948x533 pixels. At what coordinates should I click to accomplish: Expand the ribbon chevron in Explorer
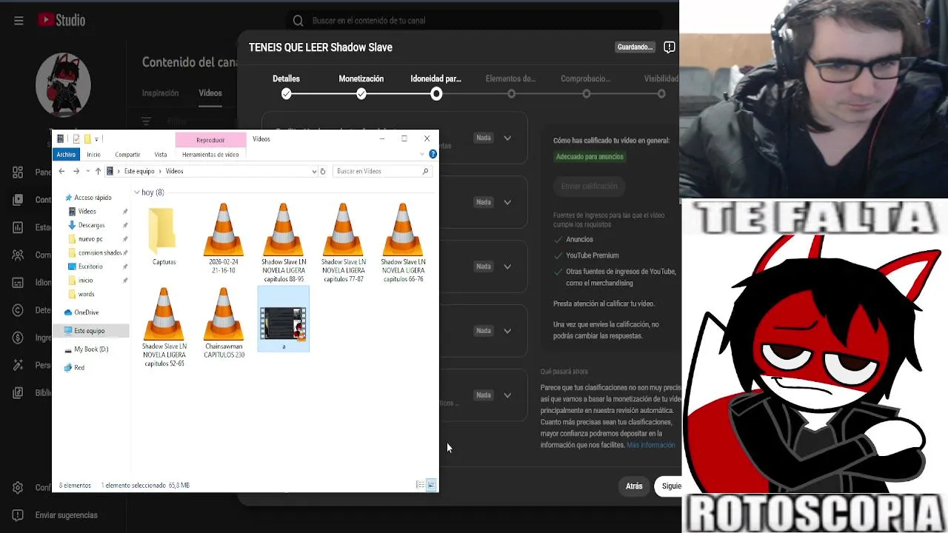(x=422, y=154)
